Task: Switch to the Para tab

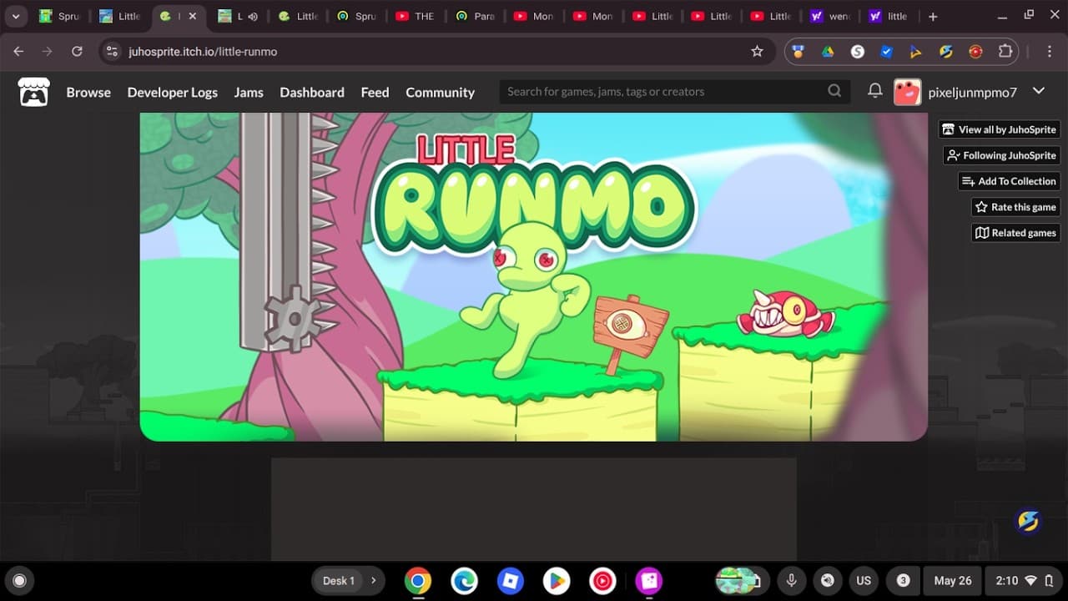Action: coord(475,16)
